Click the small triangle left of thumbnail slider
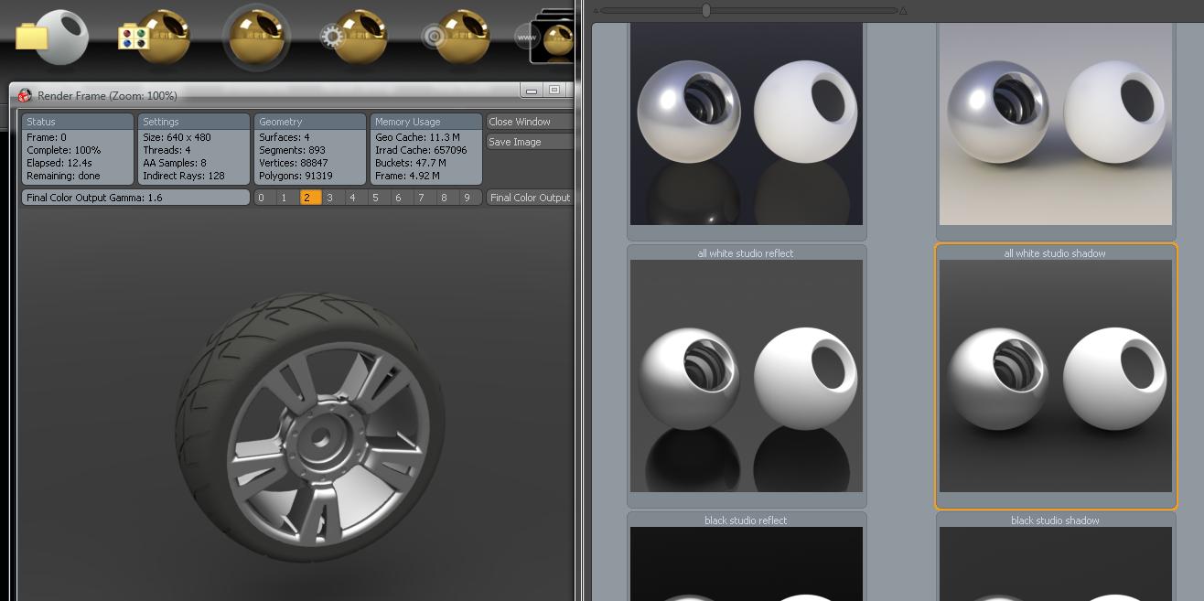 click(x=597, y=11)
